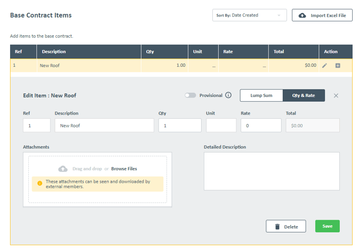The width and height of the screenshot is (358, 249).
Task: Click the Unit column header
Action: pos(203,52)
